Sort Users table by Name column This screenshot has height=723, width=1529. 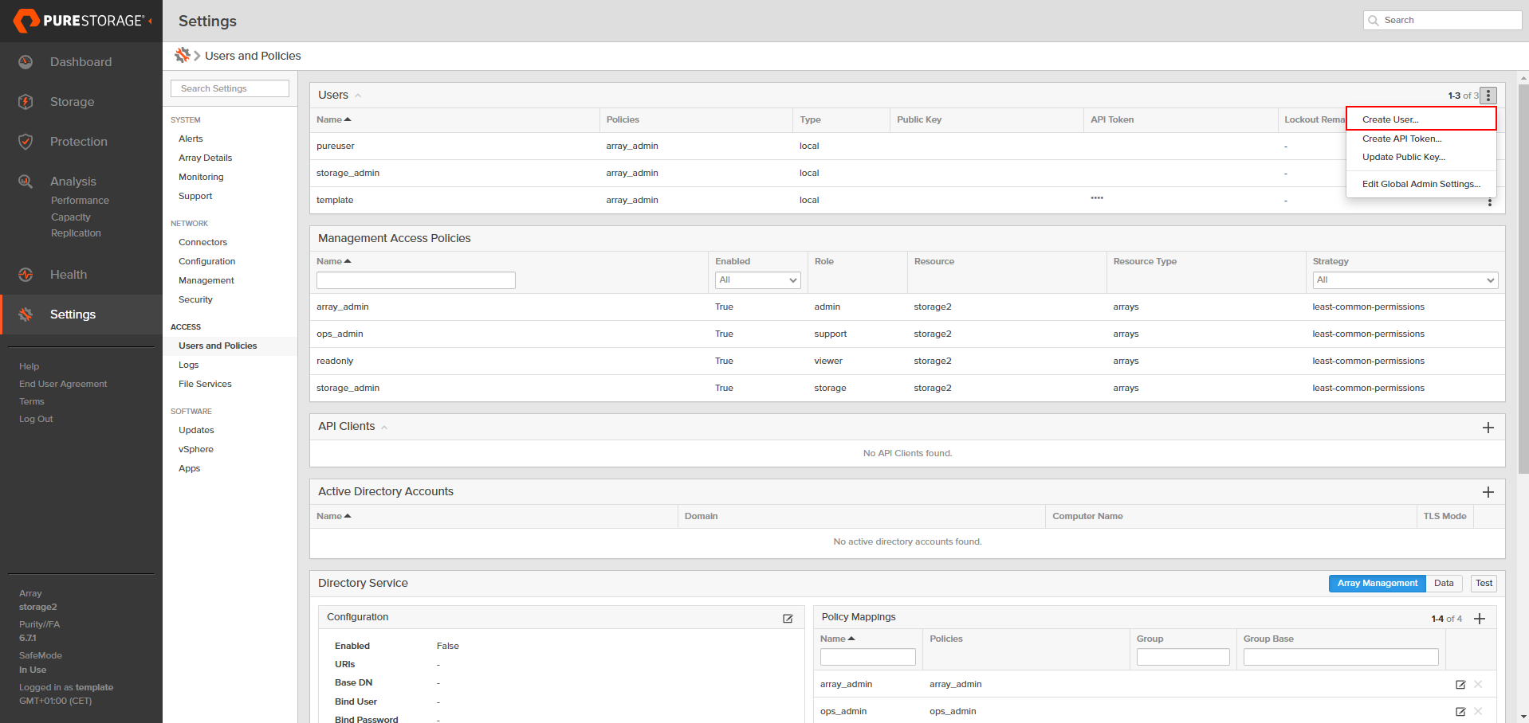pyautogui.click(x=334, y=119)
